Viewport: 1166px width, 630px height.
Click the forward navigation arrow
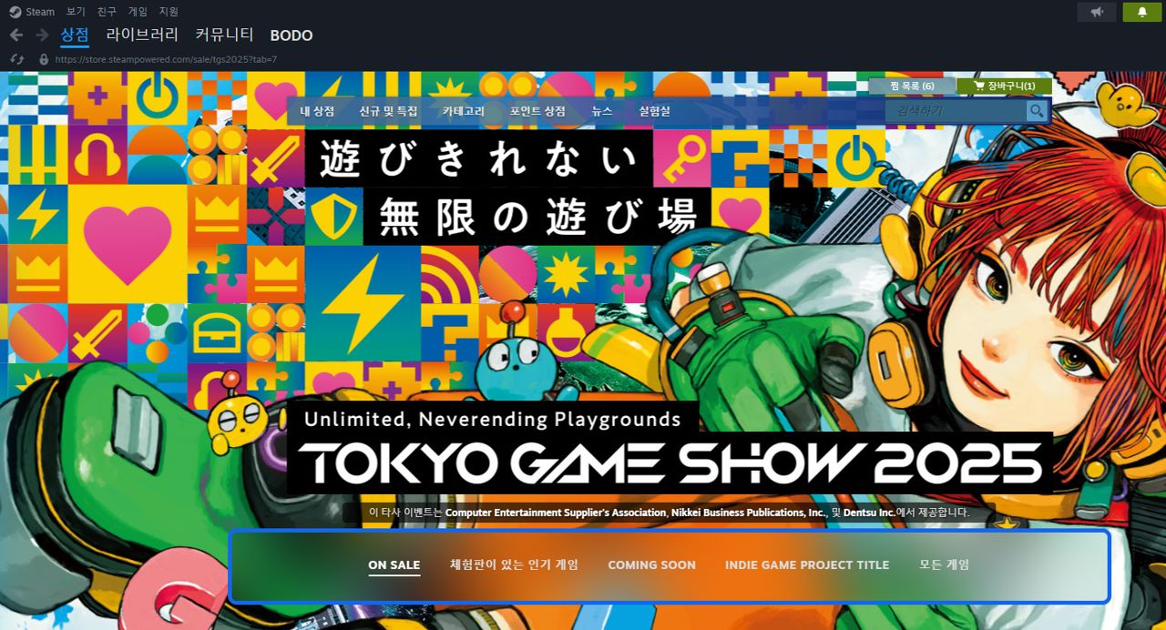pos(42,35)
